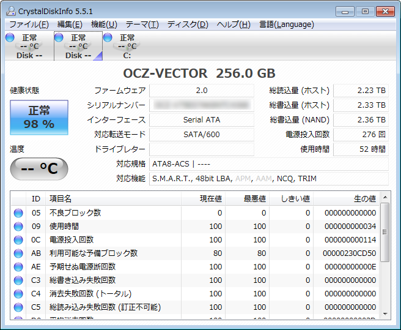The image size is (401, 330).
Task: Click status orb of the C: drive tab
Action: 108,38
